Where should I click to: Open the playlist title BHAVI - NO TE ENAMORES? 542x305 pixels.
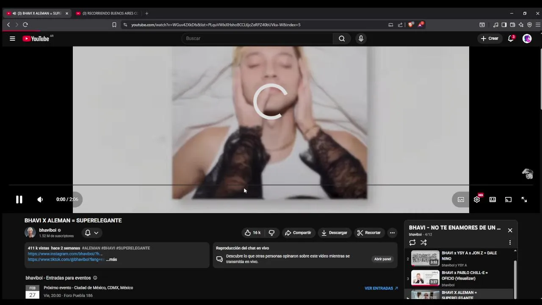pyautogui.click(x=454, y=227)
